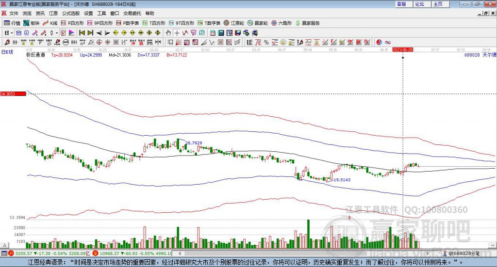This screenshot has height=267, width=497.
Task: Click the Tp=26.9204 indicator value
Action: pos(62,55)
